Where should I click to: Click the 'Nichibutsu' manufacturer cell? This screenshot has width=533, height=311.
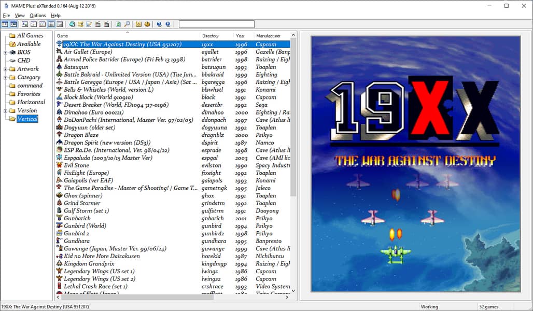[270, 256]
